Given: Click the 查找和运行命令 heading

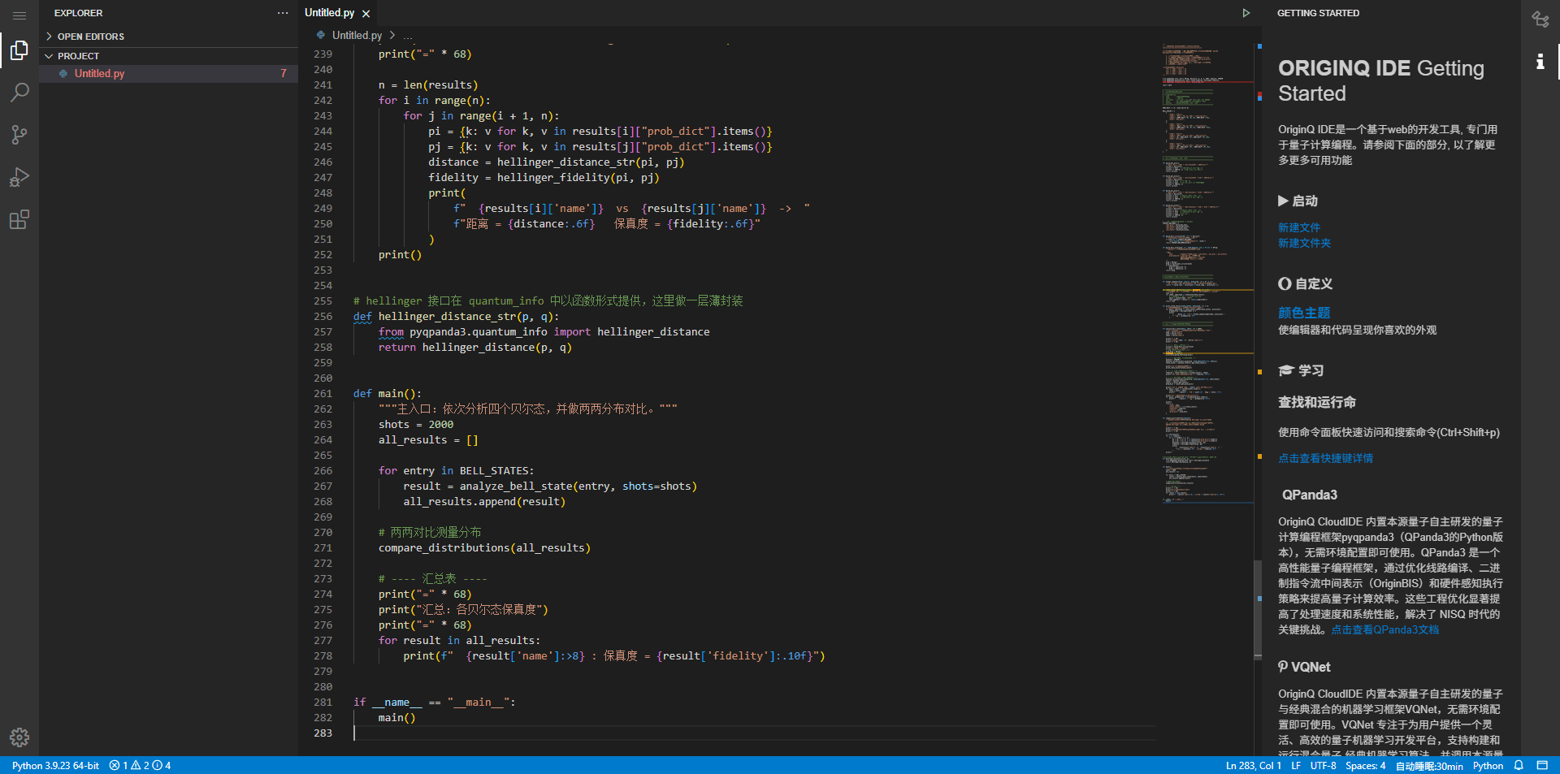Looking at the screenshot, I should click(1316, 402).
